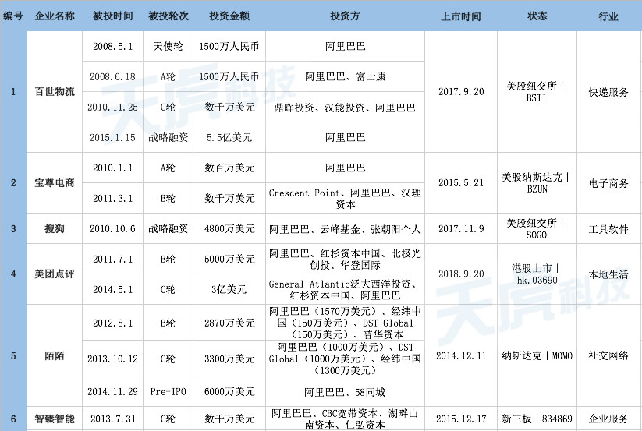
Task: Click listing date 2018.9.20
Action: tap(461, 274)
